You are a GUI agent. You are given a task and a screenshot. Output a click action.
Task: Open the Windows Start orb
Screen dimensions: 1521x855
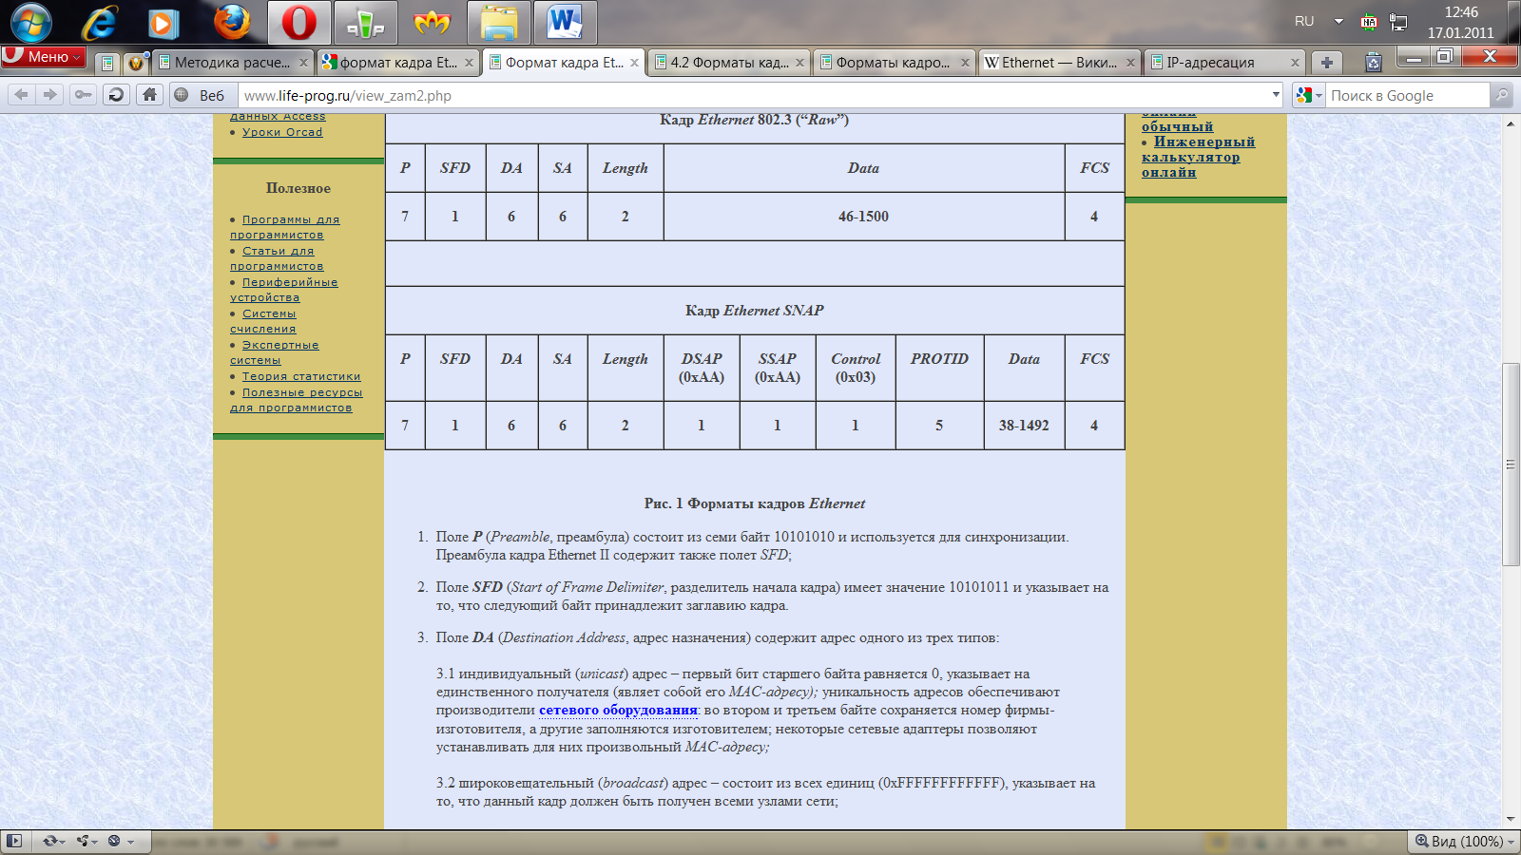click(x=30, y=23)
